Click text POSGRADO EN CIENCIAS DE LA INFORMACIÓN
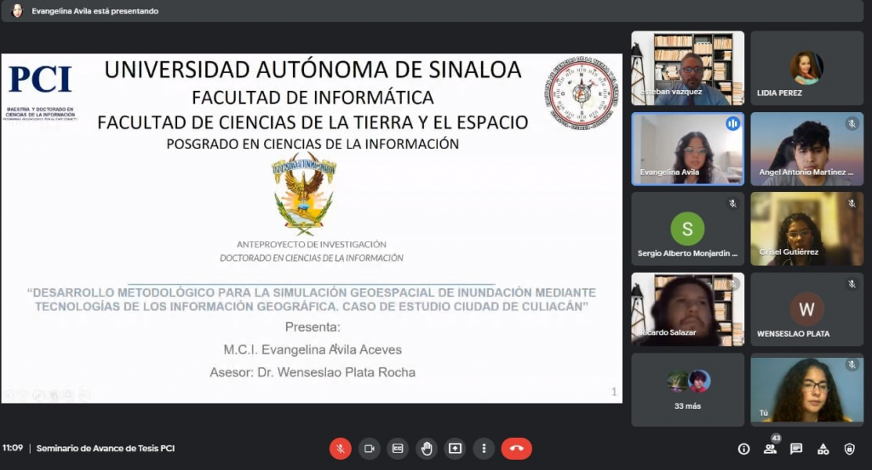 (313, 144)
